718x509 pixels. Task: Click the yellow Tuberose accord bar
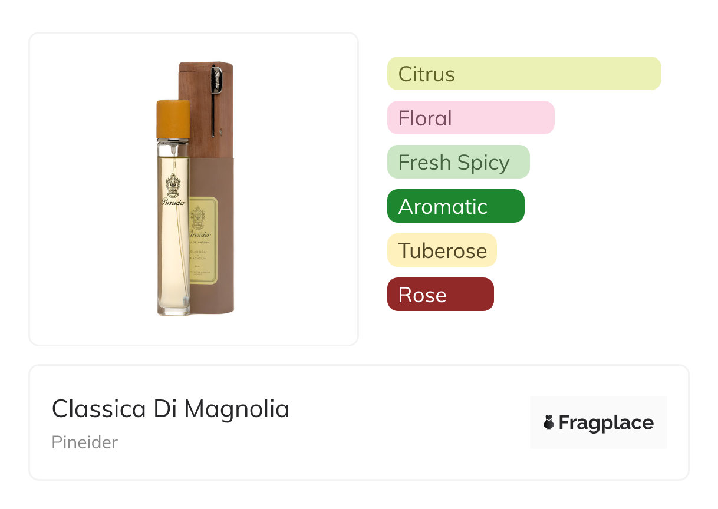point(442,250)
